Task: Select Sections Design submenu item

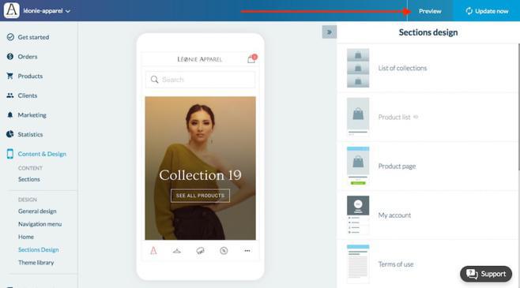Action: click(x=39, y=249)
